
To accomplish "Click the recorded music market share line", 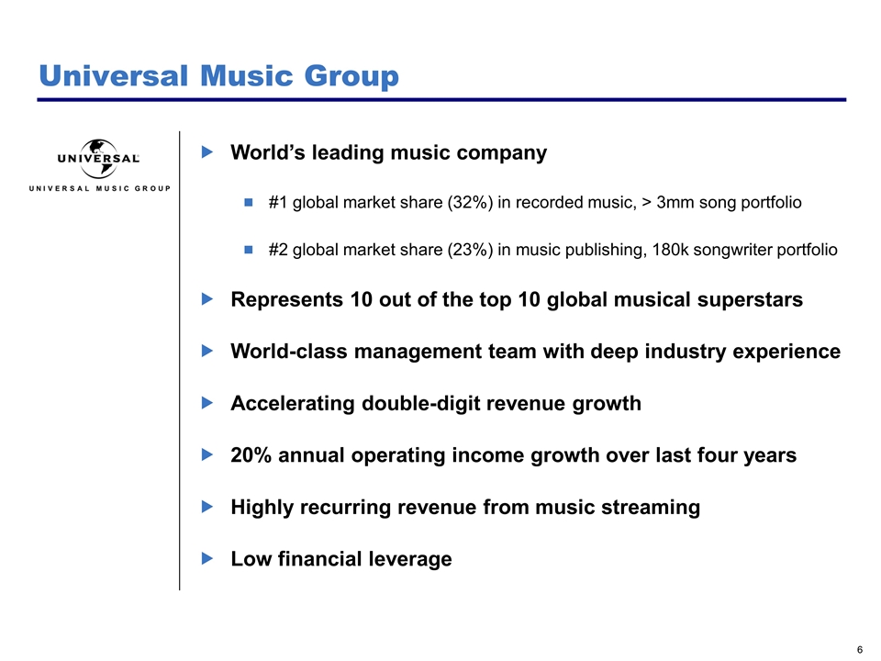I will (535, 202).
